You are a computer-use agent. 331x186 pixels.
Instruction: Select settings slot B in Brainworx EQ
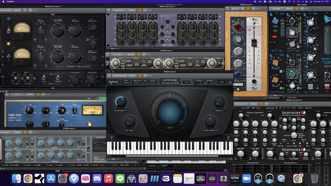281,108
